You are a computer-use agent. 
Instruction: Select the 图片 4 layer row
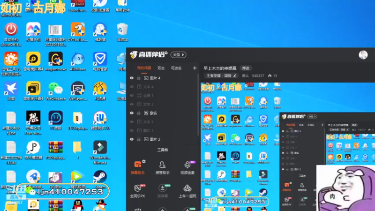[163, 78]
